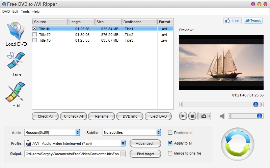
Task: Maximize the window with the orange button
Action: (259, 4)
